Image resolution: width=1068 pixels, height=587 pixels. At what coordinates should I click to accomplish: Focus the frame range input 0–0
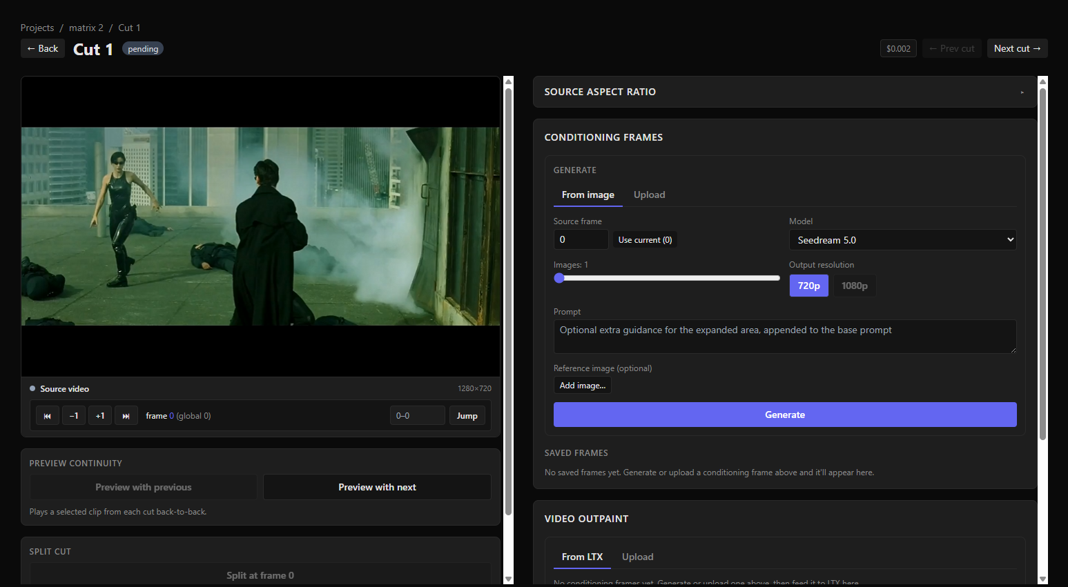pyautogui.click(x=418, y=416)
